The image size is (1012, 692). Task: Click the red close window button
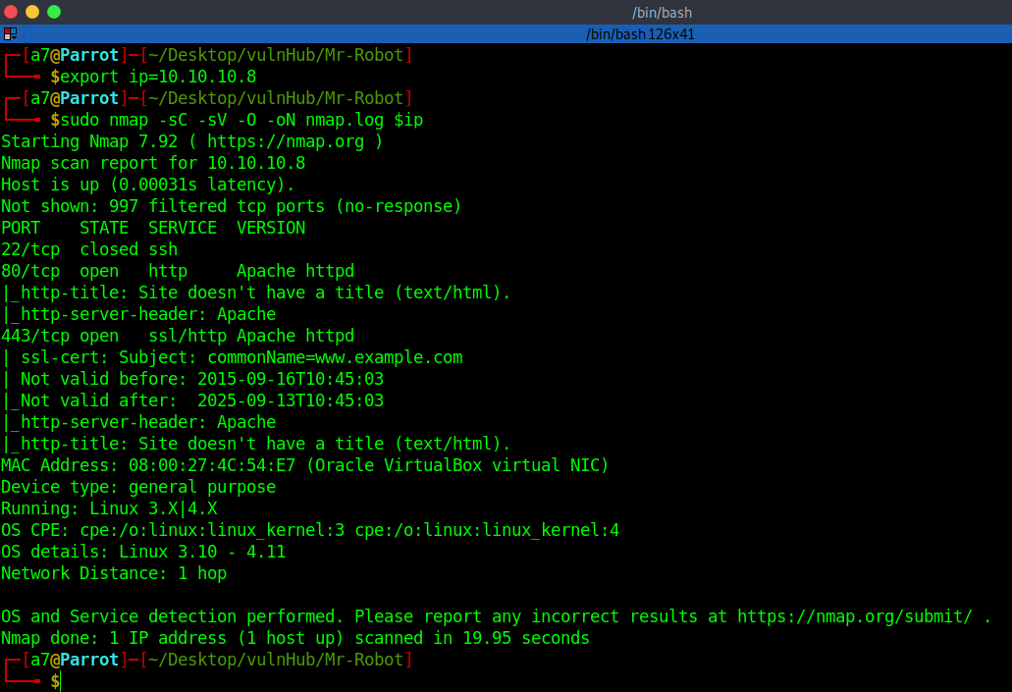click(x=11, y=12)
